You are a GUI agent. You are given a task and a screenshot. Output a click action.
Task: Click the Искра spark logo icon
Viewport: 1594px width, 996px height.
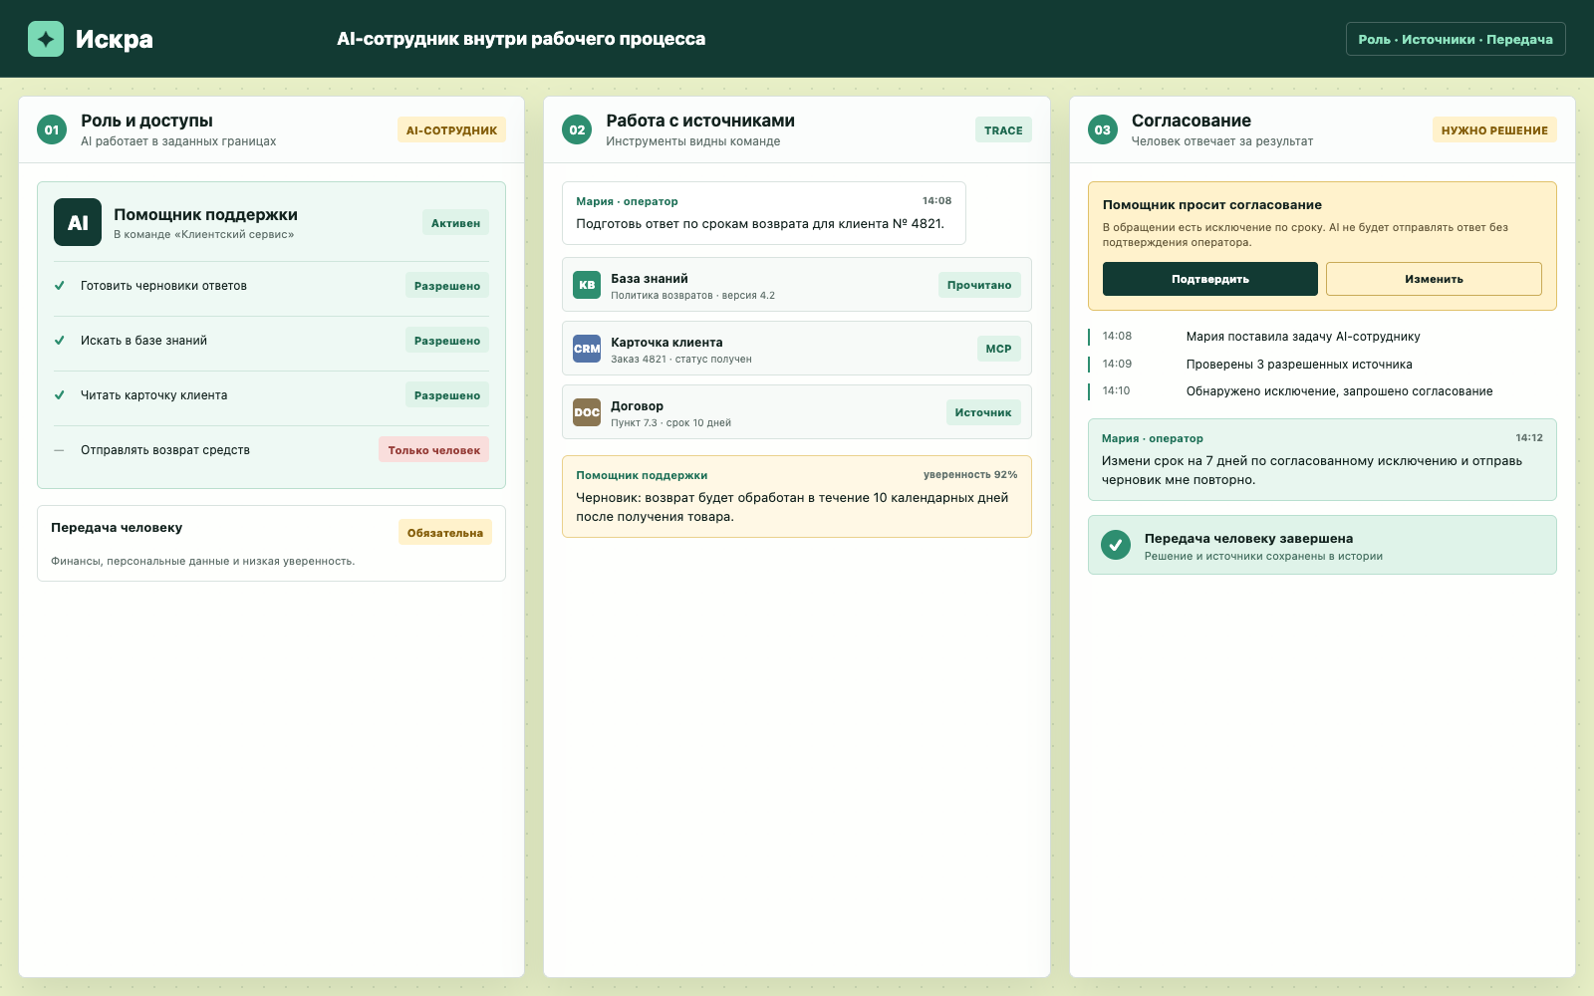tap(46, 39)
